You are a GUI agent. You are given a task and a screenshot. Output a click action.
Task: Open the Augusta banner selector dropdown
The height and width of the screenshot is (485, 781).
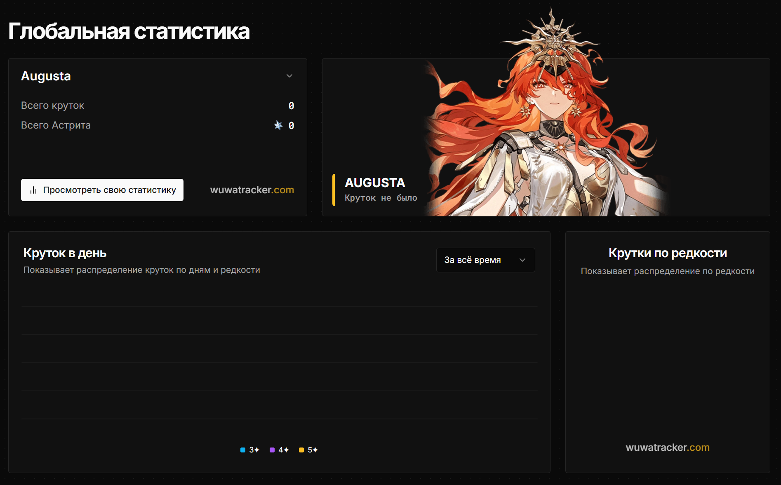158,76
